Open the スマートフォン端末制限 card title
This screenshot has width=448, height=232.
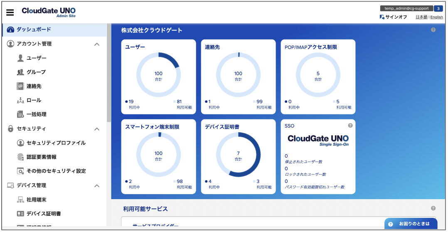click(x=152, y=127)
